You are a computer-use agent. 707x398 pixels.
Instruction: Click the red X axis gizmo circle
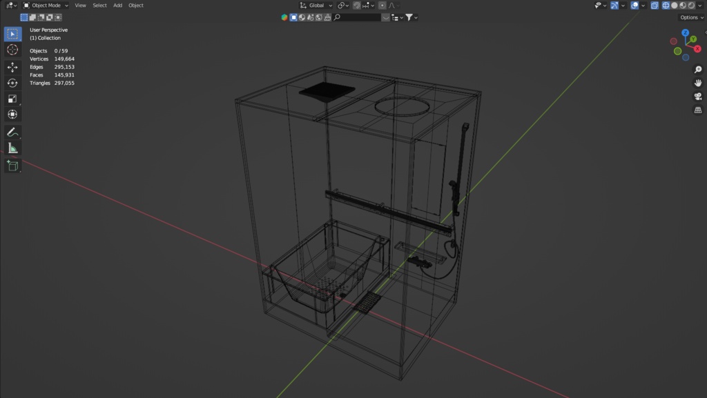[697, 48]
